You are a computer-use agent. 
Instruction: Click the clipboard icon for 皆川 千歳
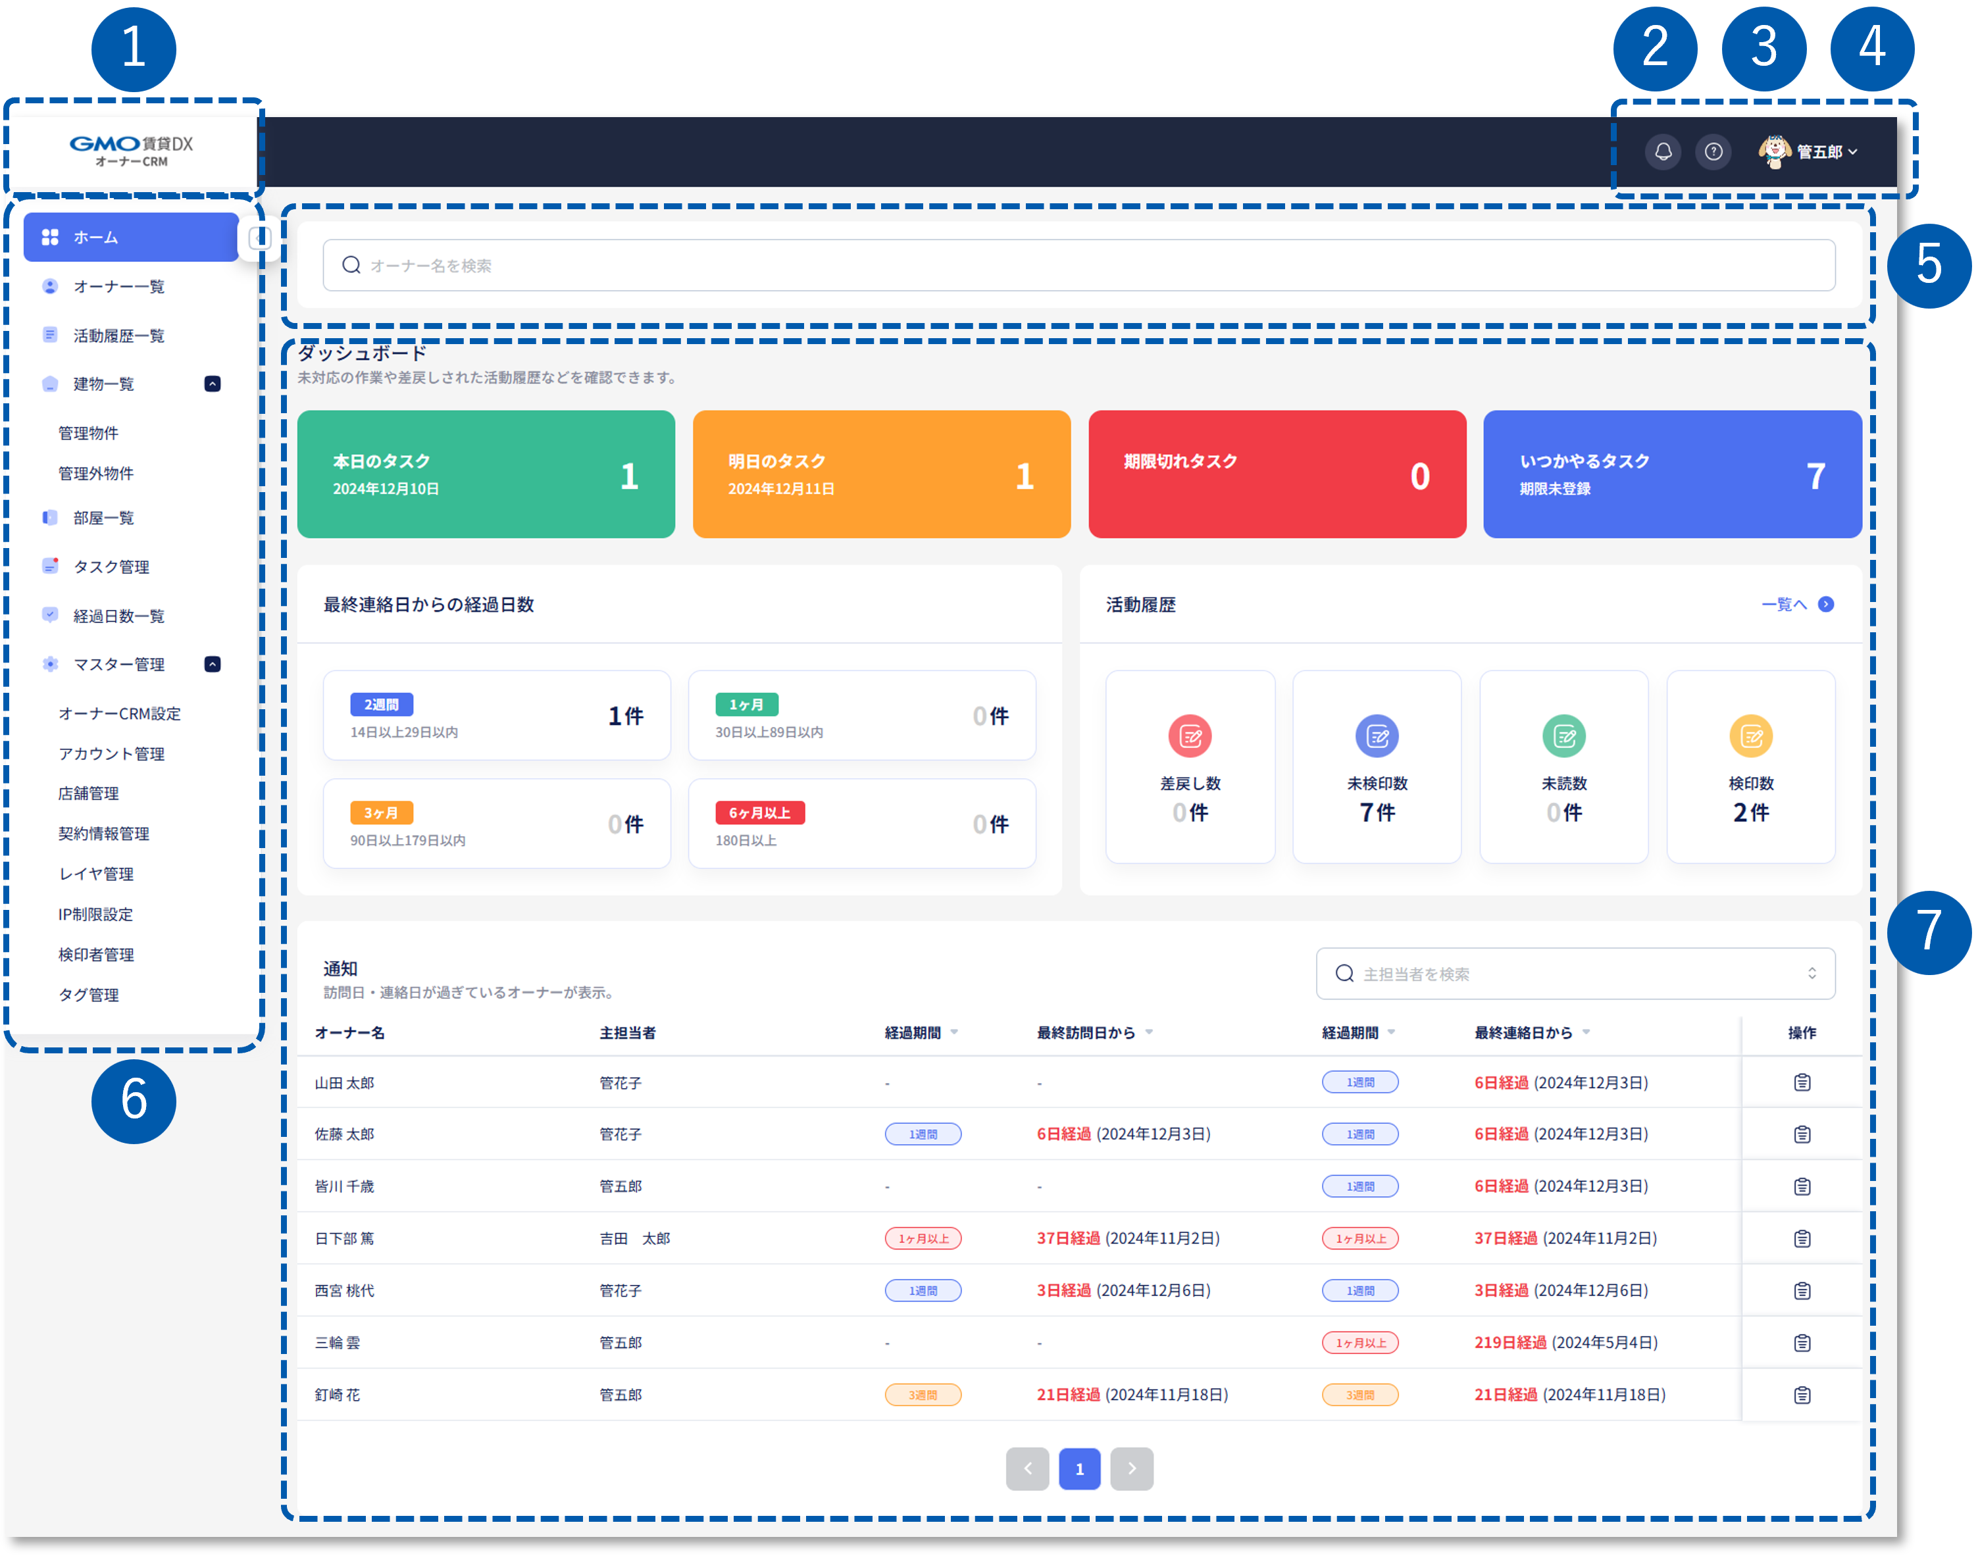tap(1802, 1186)
